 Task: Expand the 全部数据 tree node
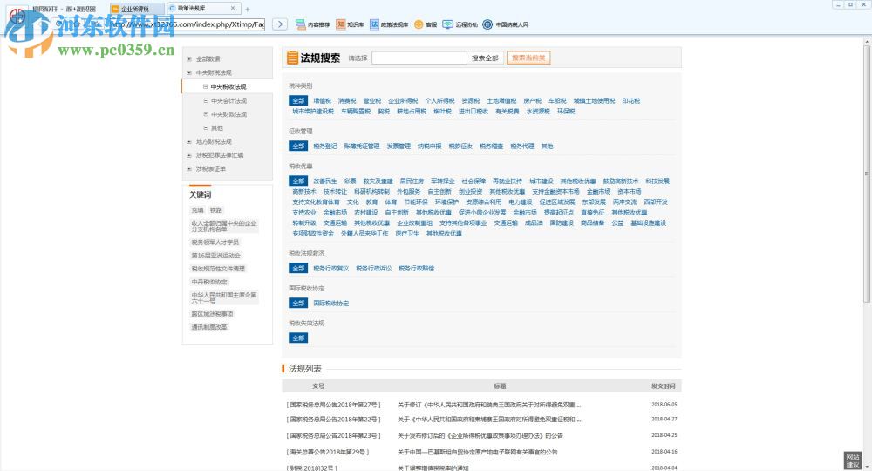point(189,59)
